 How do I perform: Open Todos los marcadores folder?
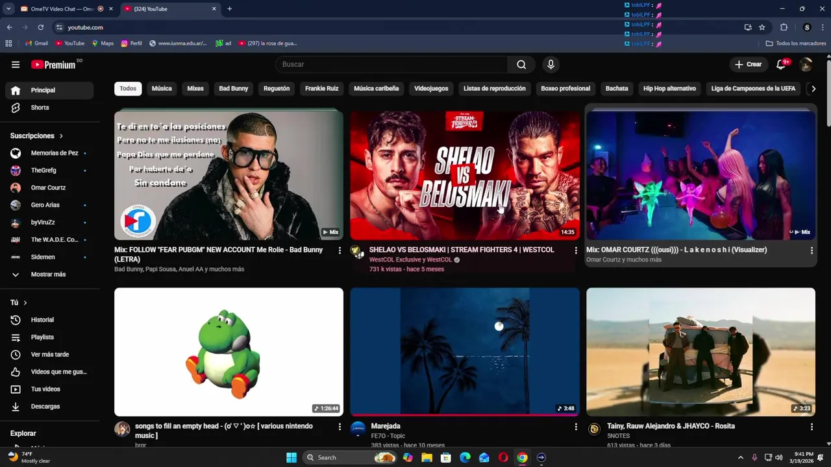point(795,43)
